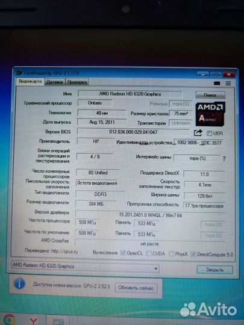The image size is (244, 325).
Task: Switch to the Проверка tab
Action: point(77,82)
